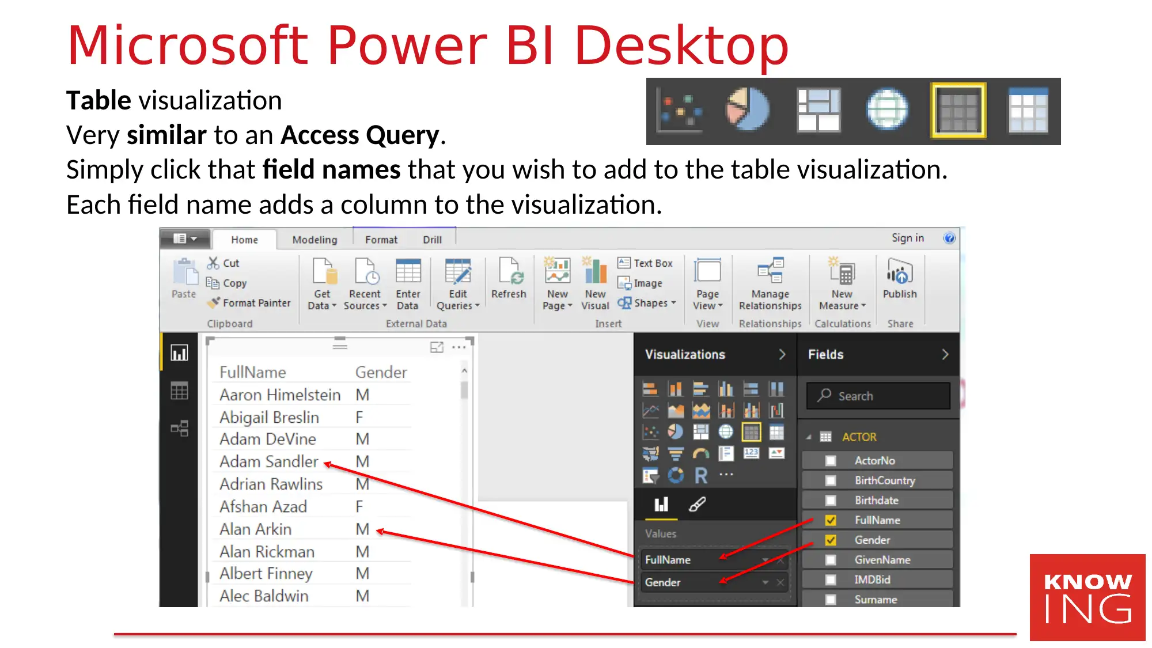This screenshot has width=1152, height=648.
Task: Click Manage Relationships button
Action: point(770,283)
